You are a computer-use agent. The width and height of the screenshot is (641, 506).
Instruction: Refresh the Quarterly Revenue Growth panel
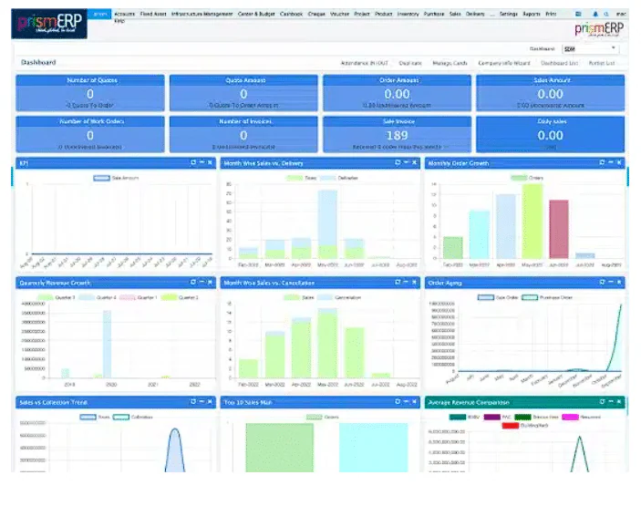193,283
